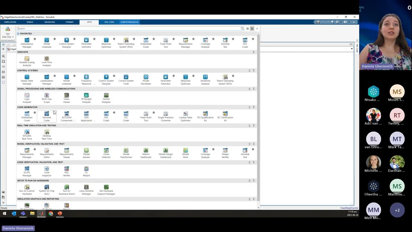This screenshot has height=232, width=412.
Task: Unfavorite Requirements Manager in Model Verification section
Action: [x=35, y=149]
